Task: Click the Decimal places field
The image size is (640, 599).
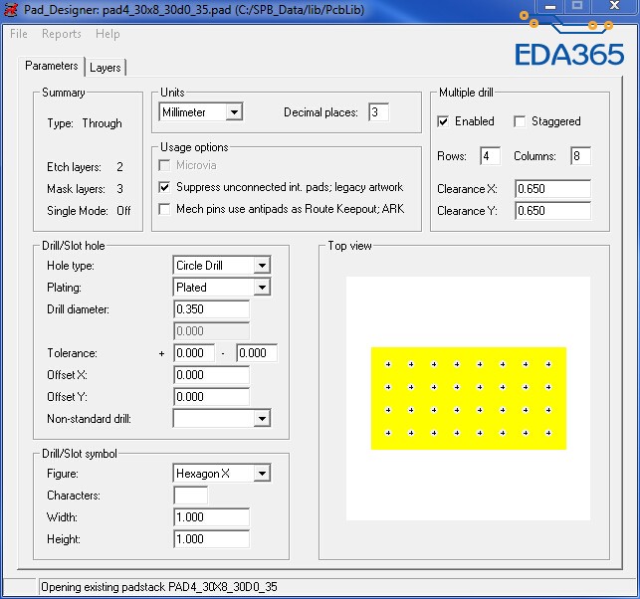Action: point(378,112)
